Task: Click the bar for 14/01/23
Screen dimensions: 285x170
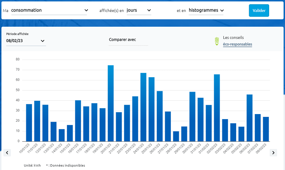Action: tap(62, 135)
